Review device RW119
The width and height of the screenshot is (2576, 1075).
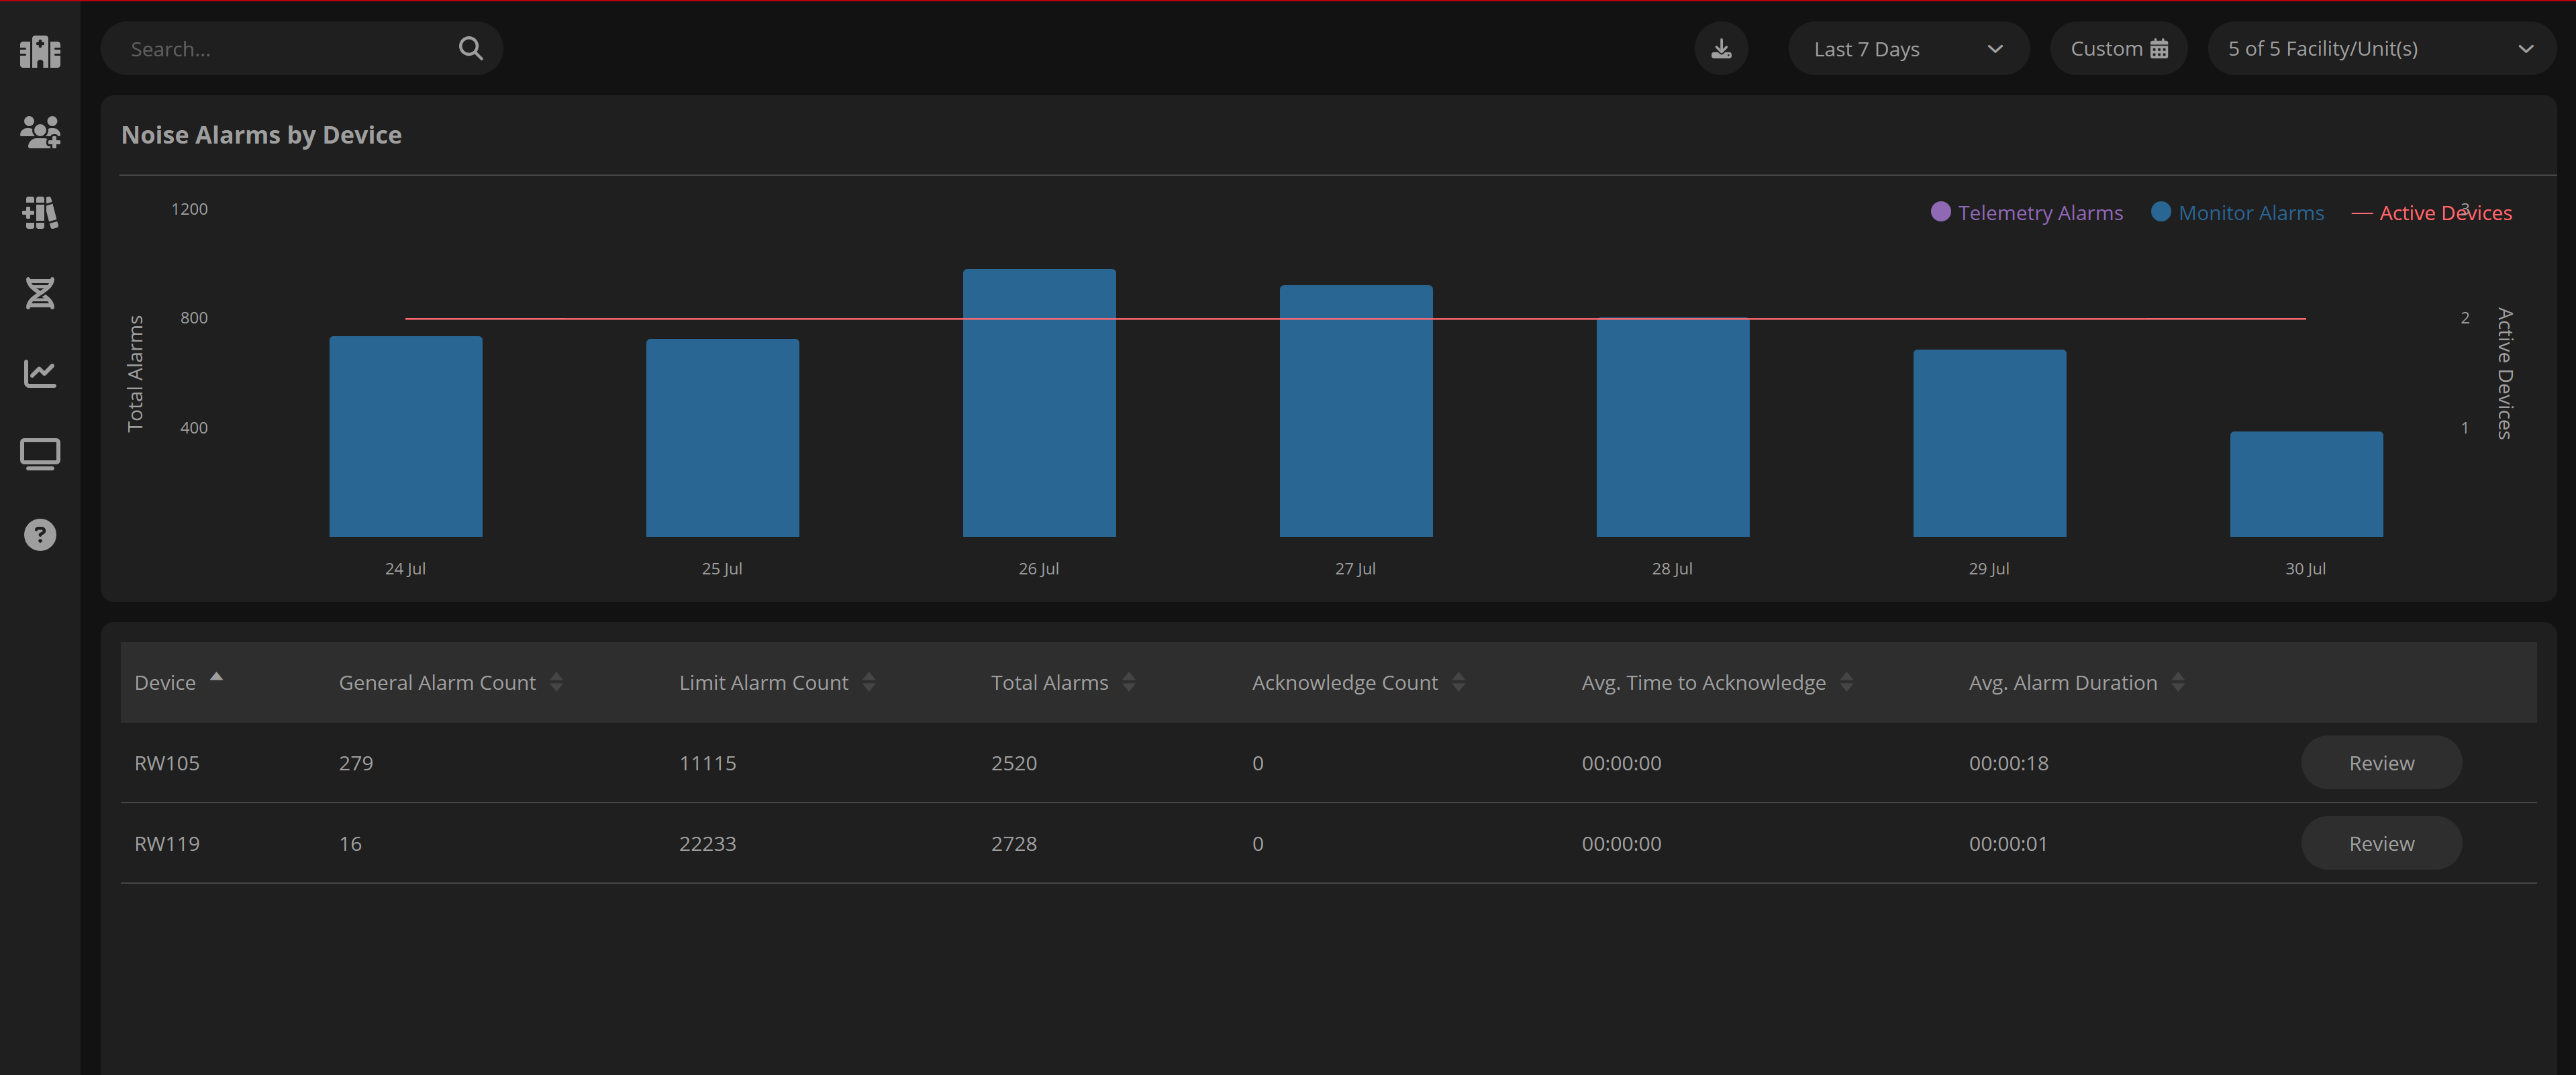pyautogui.click(x=2381, y=843)
